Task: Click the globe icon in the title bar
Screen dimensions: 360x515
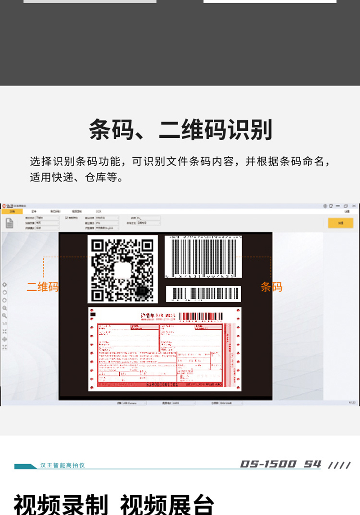Action: point(325,206)
